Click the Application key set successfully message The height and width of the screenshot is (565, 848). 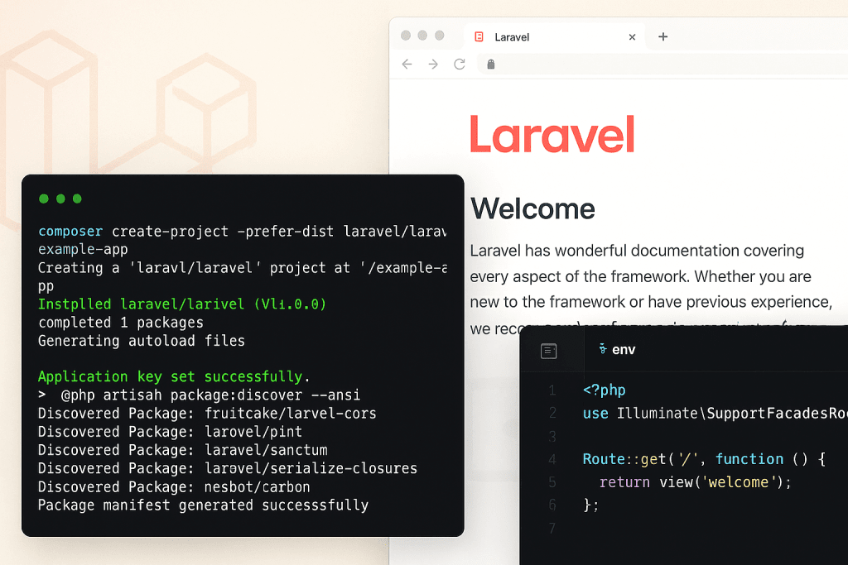(174, 376)
